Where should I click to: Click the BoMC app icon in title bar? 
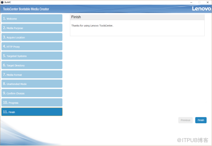click(2, 2)
